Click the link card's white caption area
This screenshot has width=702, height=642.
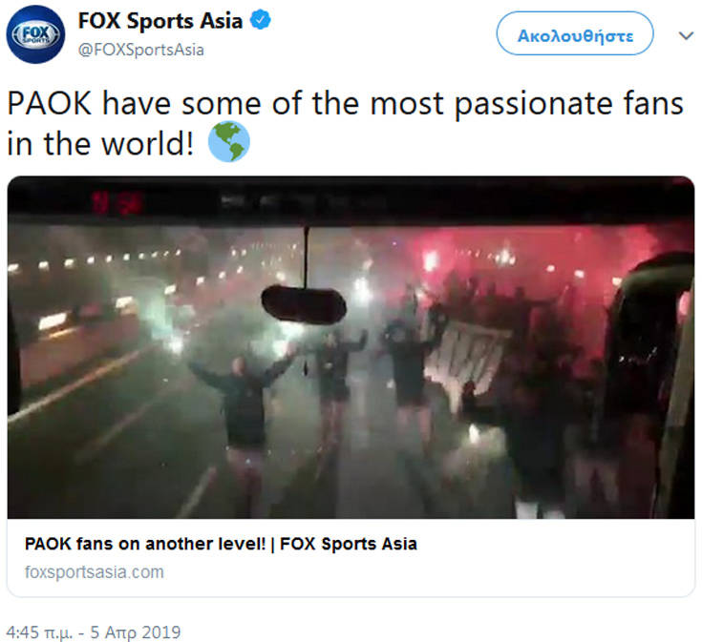351,557
